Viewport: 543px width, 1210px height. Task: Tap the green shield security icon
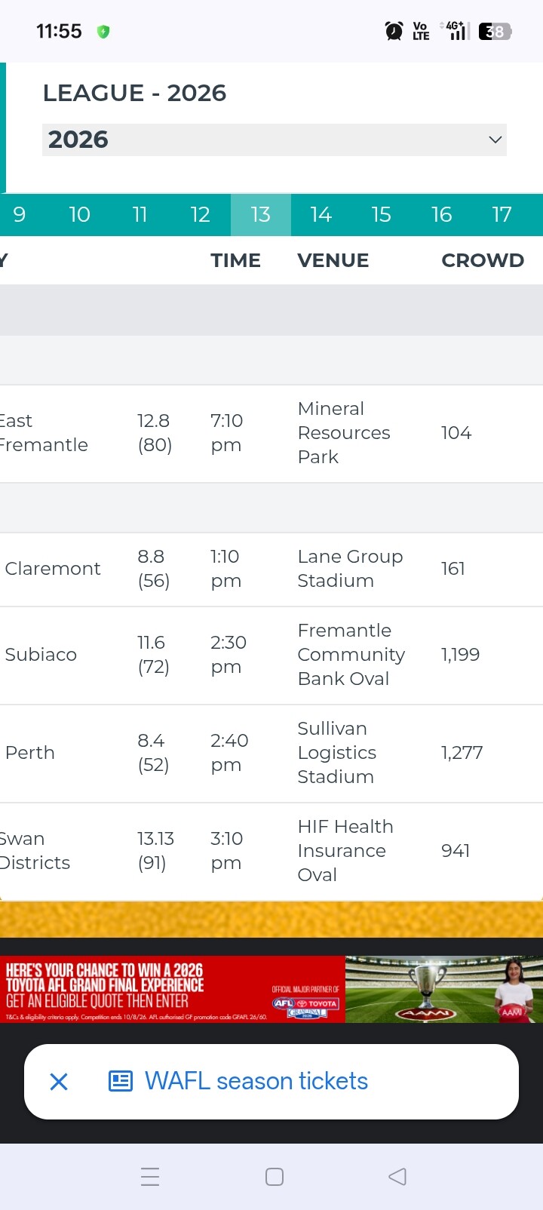103,32
